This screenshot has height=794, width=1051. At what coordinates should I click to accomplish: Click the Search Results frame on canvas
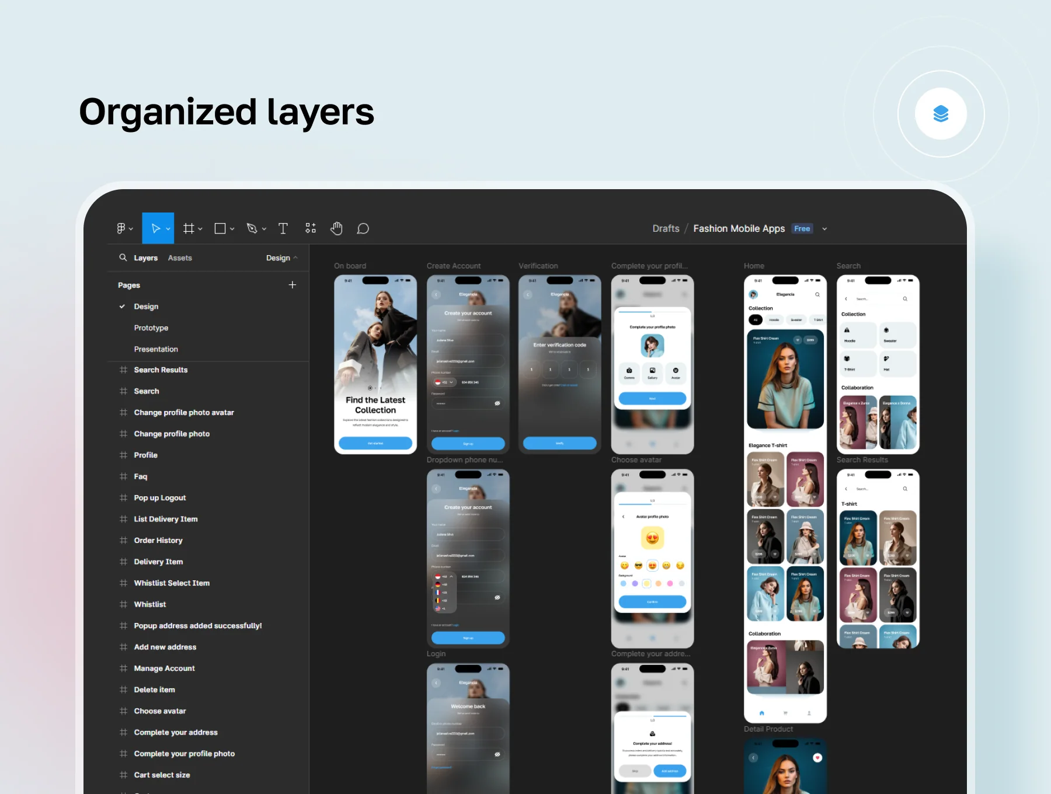coord(878,558)
